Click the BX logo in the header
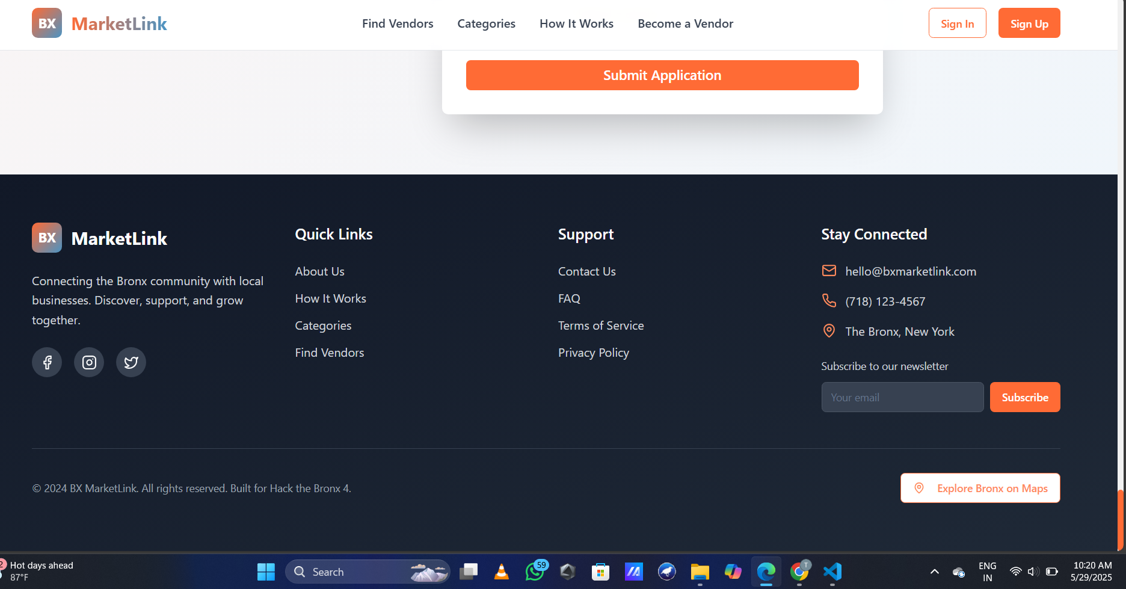This screenshot has height=589, width=1126. [46, 22]
